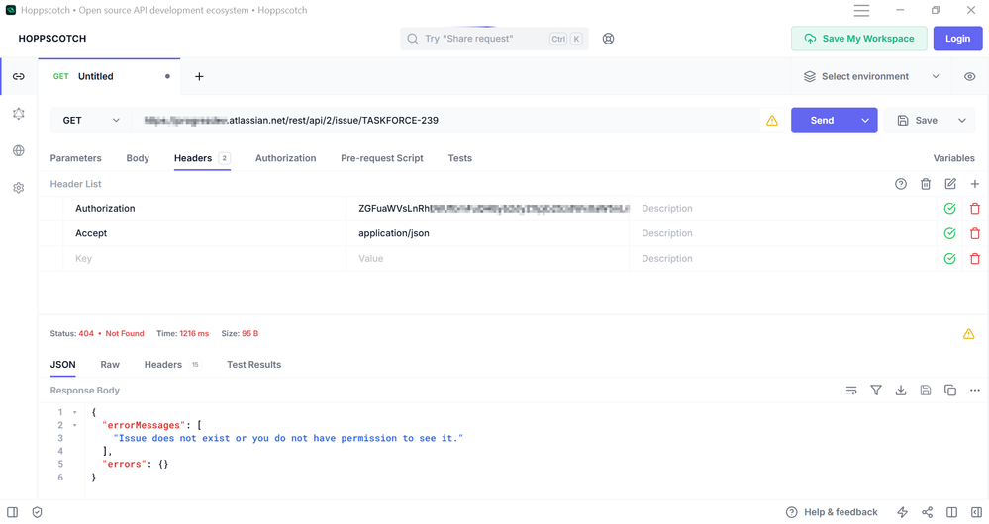Screen dimensions: 989x524
Task: Open the Realtime globe sidebar icon
Action: [18, 150]
